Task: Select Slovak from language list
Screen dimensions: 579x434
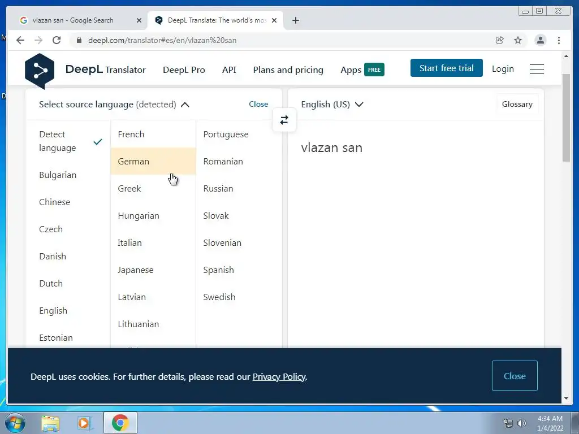Action: pyautogui.click(x=239, y=215)
